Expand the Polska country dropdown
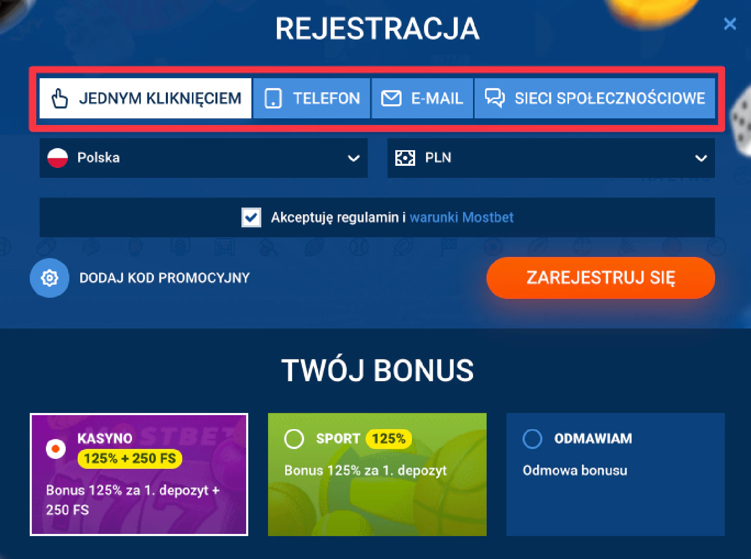 coord(203,157)
